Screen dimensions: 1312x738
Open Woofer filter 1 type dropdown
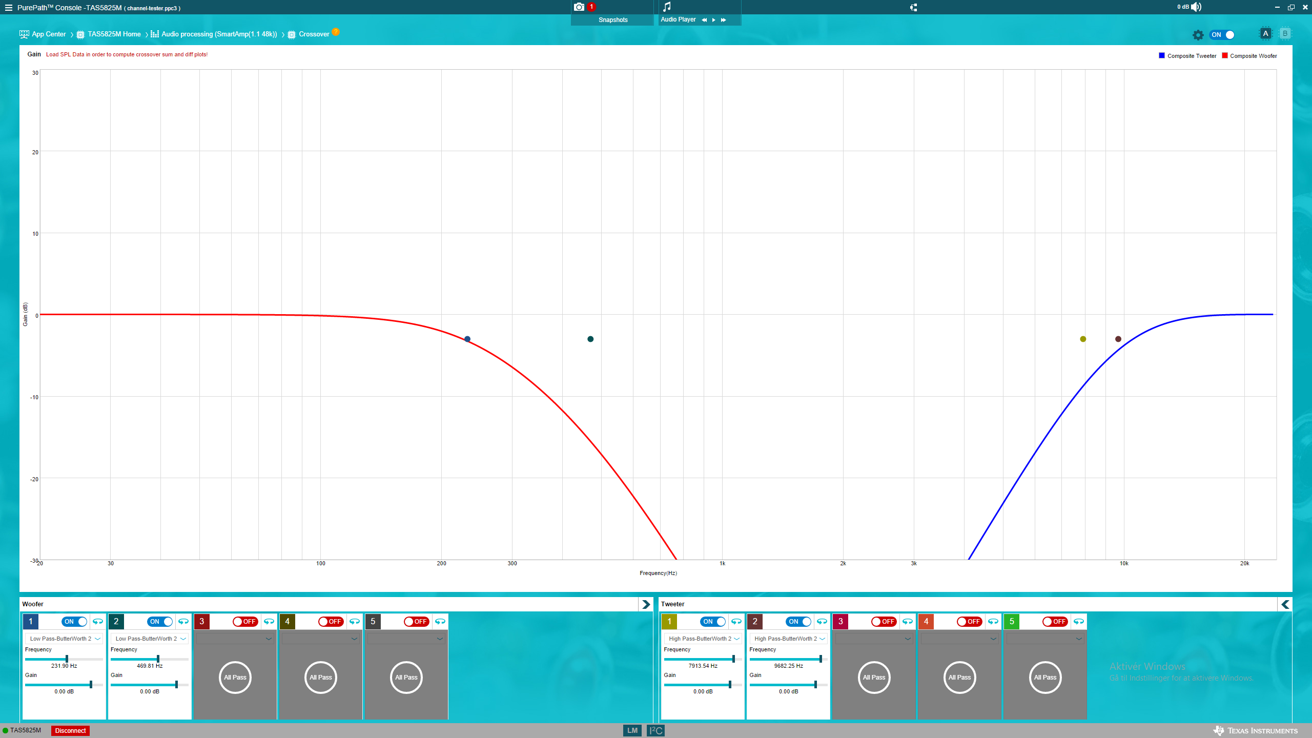click(x=64, y=639)
